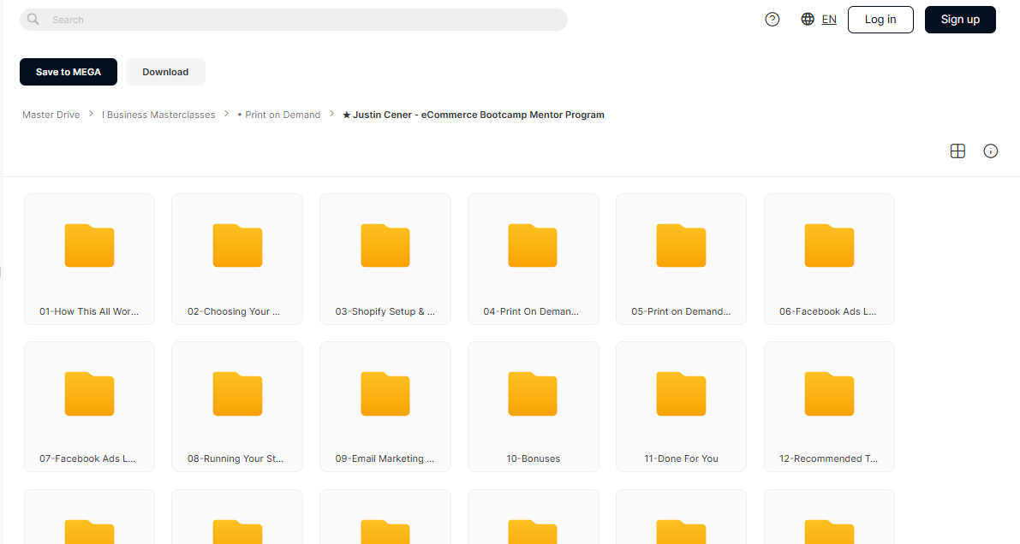1020x544 pixels.
Task: Select the 09-Email Marketing ... label
Action: 385,458
